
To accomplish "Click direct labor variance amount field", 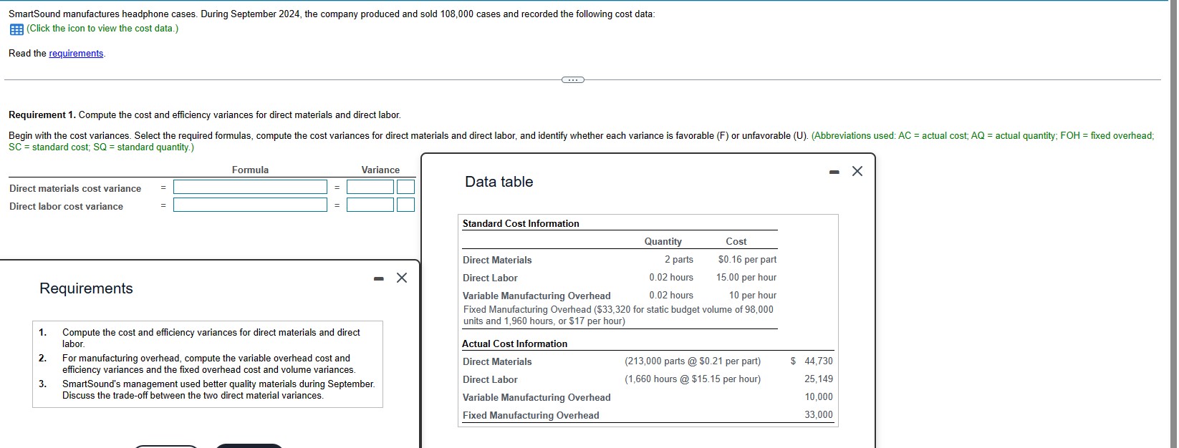I will pyautogui.click(x=370, y=205).
